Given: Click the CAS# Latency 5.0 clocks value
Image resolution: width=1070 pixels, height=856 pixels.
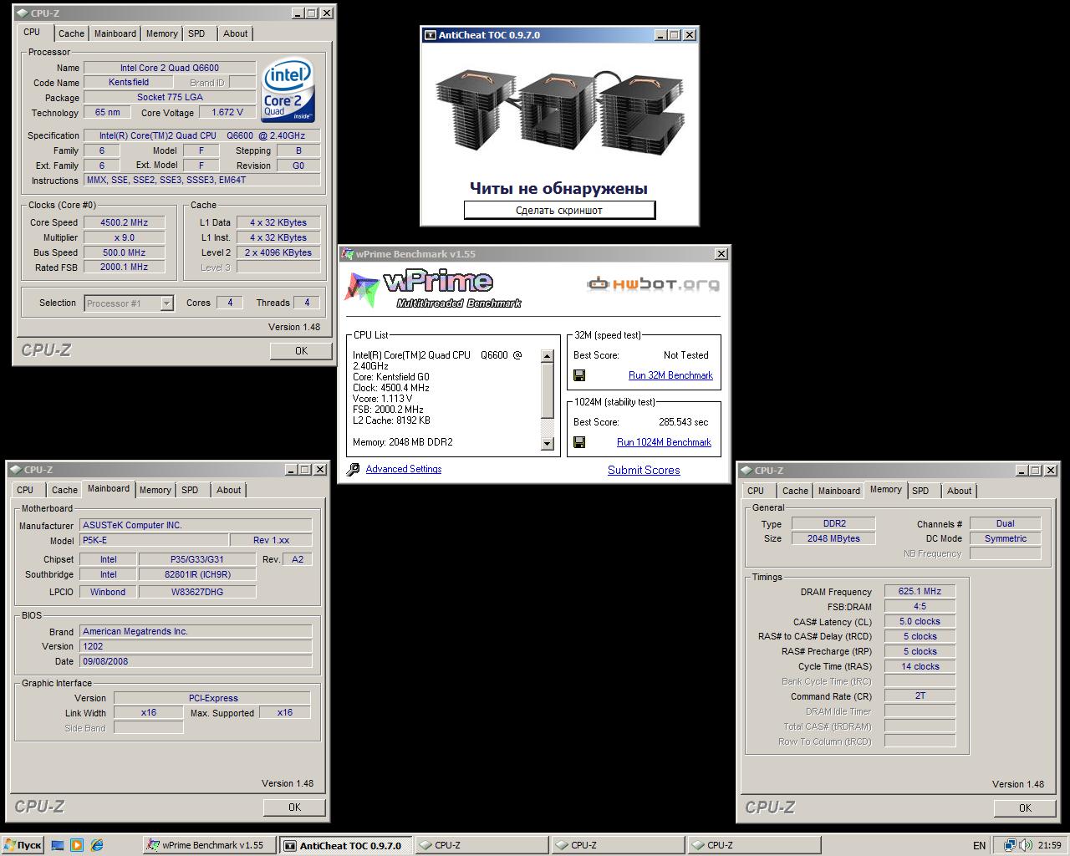Looking at the screenshot, I should coord(920,621).
